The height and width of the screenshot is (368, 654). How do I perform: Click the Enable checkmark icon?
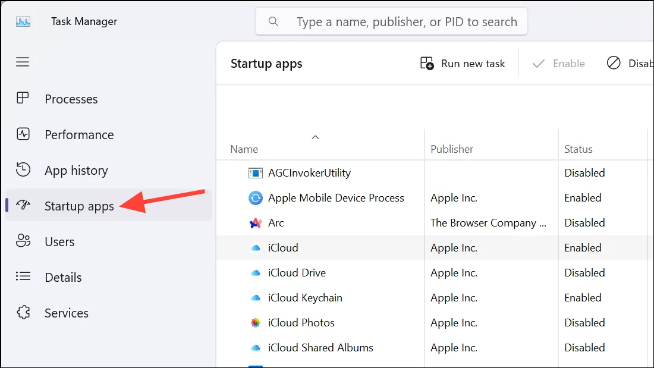point(539,64)
